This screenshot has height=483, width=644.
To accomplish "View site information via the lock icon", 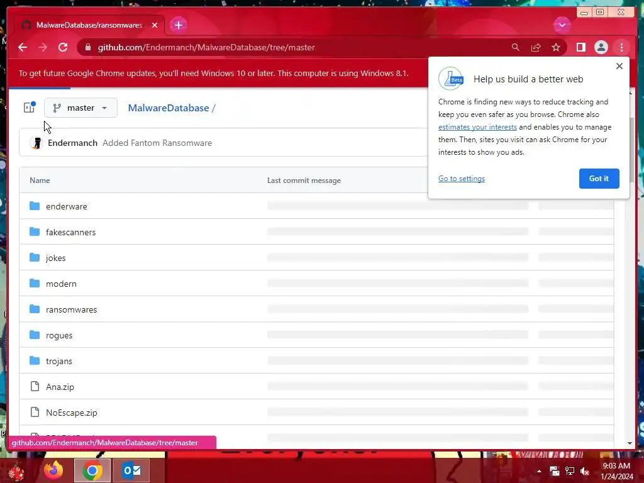I will (x=87, y=47).
